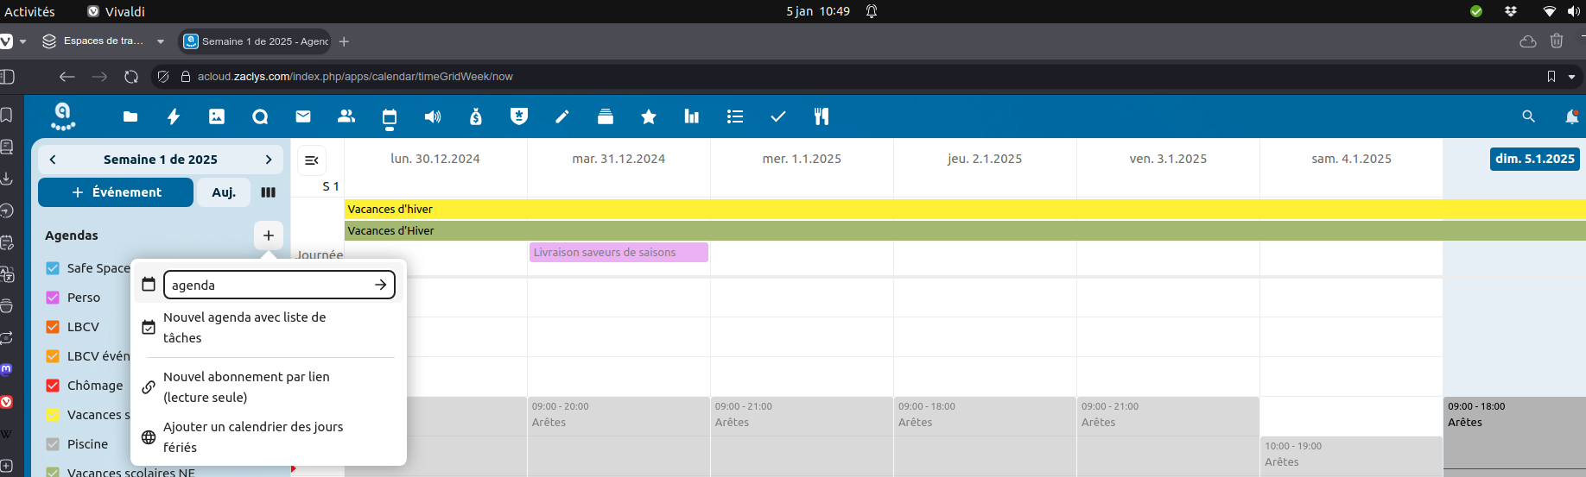
Task: Open the Cookbook fork and knife icon
Action: click(x=822, y=116)
